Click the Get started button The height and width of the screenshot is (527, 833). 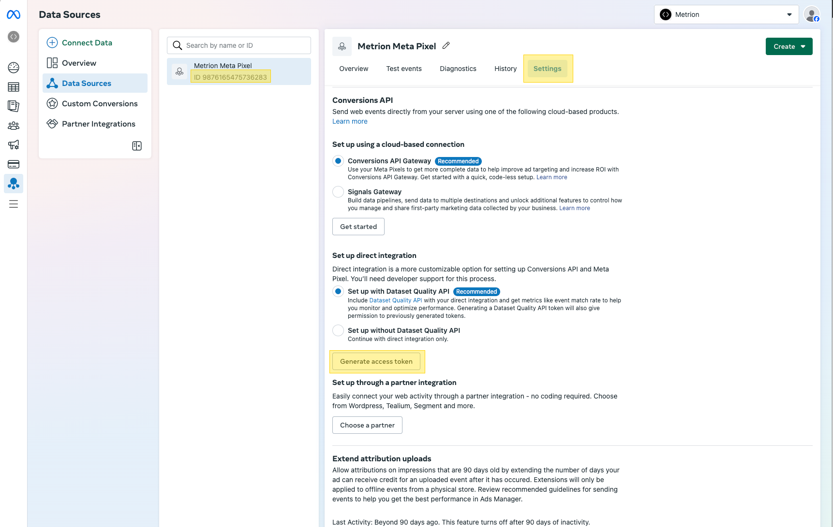[x=358, y=227]
